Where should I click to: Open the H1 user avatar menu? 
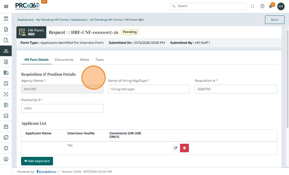tap(281, 6)
